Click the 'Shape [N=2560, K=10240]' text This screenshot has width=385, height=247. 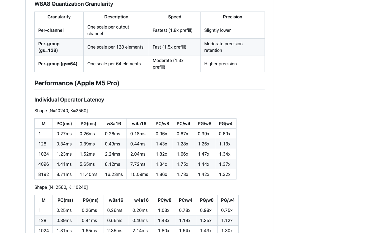click(61, 187)
